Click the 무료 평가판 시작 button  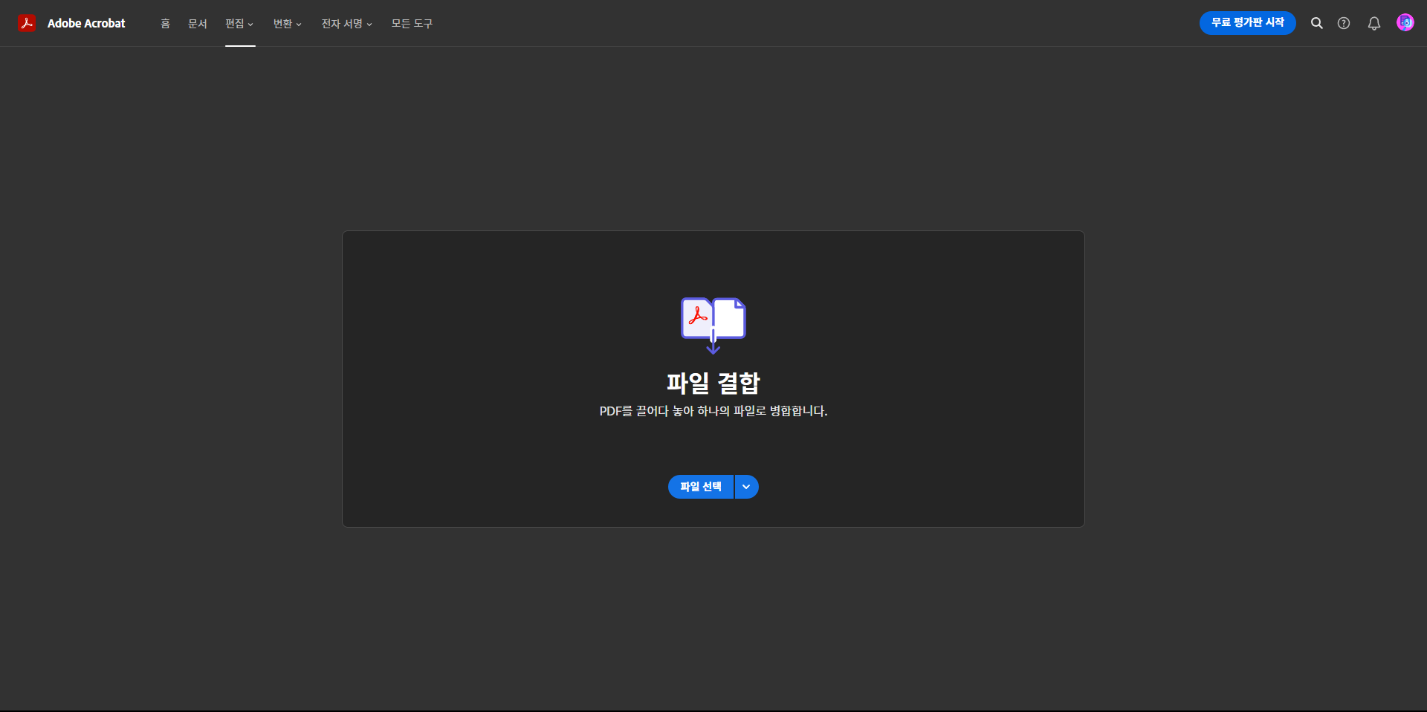pyautogui.click(x=1247, y=22)
